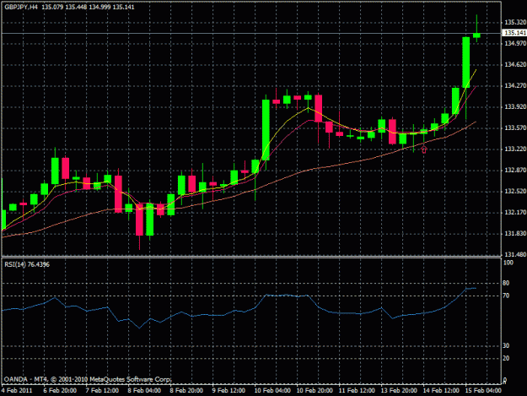527x396 pixels.
Task: Click the 10 Feb 20:00 time label
Action: [x=315, y=391]
